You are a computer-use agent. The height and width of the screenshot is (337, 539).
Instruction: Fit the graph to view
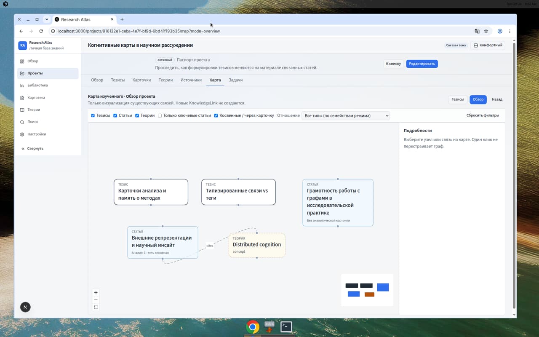96,307
